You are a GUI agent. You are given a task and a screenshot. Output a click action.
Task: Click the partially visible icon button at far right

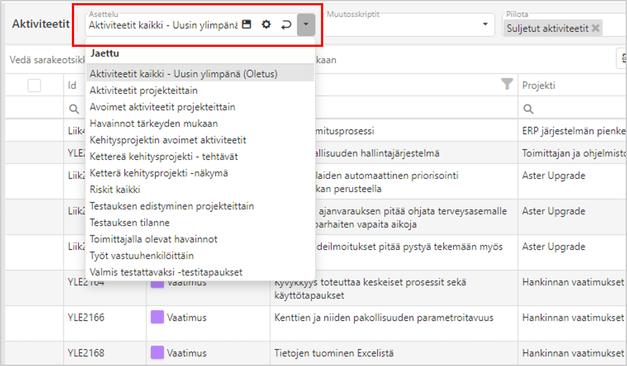tap(623, 58)
